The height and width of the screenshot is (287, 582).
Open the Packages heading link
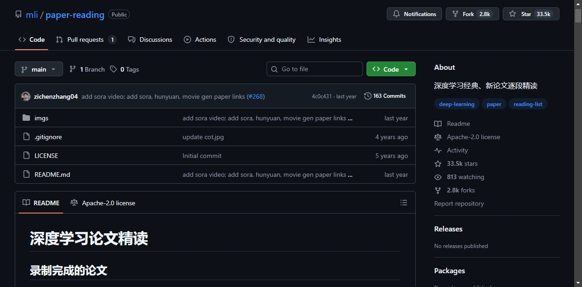[x=449, y=270]
